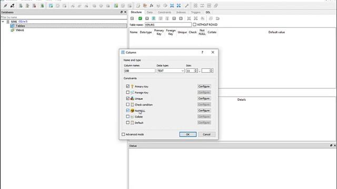This screenshot has height=189, width=337.
Task: Click the Default value column header
Action: 276,32
